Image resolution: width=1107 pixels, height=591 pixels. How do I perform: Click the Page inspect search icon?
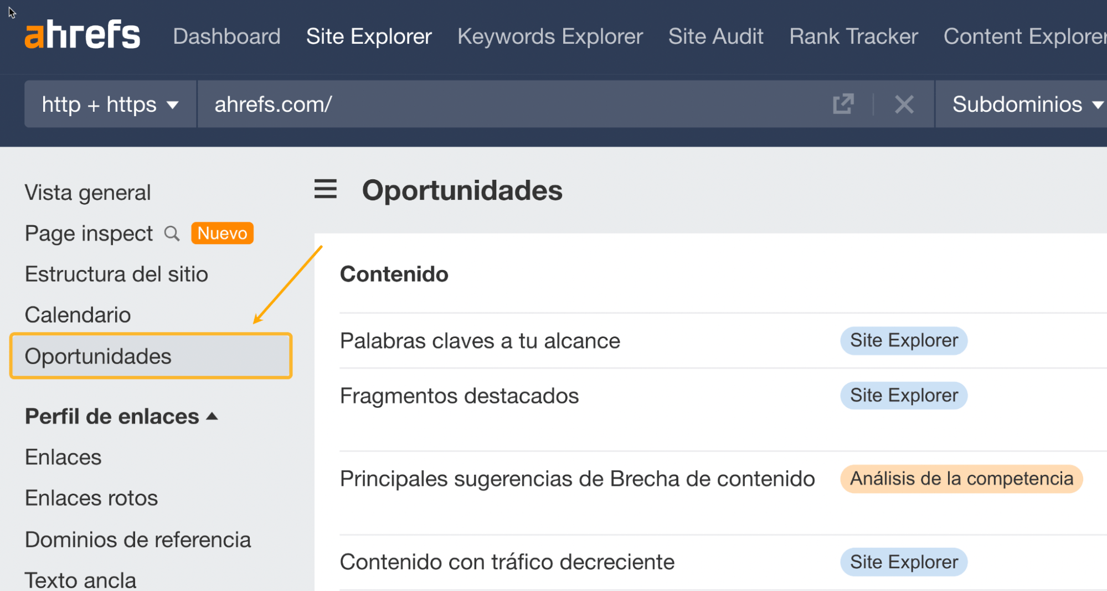[172, 234]
